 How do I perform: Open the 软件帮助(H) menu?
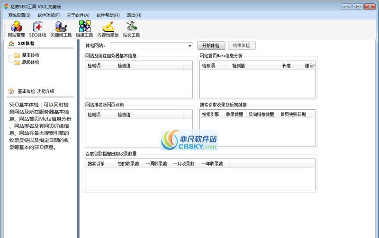[x=108, y=15]
